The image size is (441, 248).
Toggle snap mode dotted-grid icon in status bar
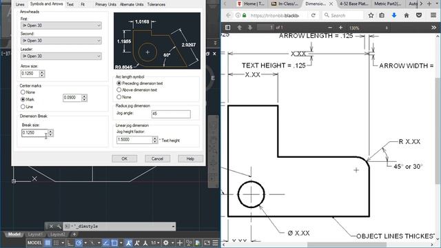(56, 242)
